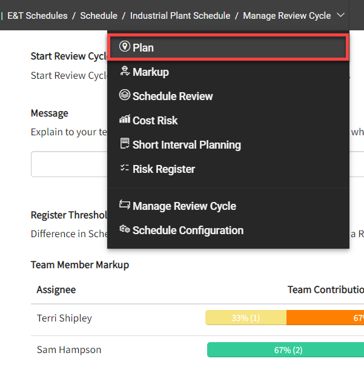Click the Short Interval Planning icon

coord(125,144)
